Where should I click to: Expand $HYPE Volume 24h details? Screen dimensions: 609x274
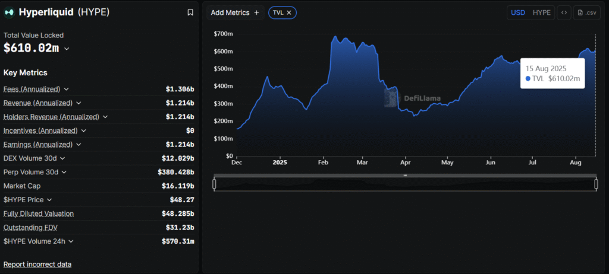[x=71, y=241]
